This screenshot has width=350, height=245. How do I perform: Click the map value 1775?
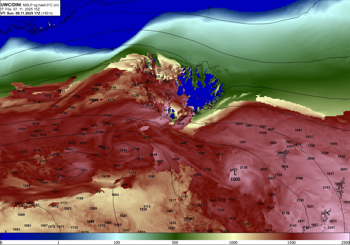(x=129, y=120)
